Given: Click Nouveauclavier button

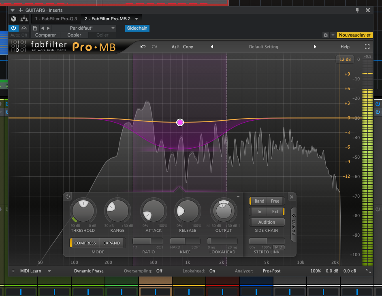Looking at the screenshot, I should pos(354,35).
